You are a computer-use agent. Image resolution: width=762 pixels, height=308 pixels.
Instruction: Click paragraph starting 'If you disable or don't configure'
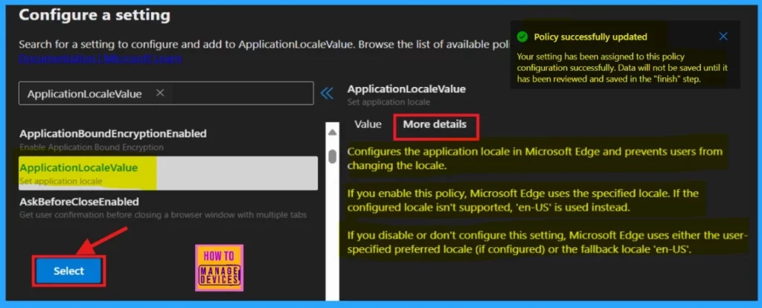[547, 243]
